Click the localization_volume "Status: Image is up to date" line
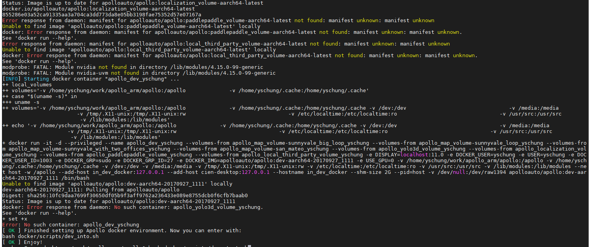This screenshot has height=247, width=589. [132, 3]
